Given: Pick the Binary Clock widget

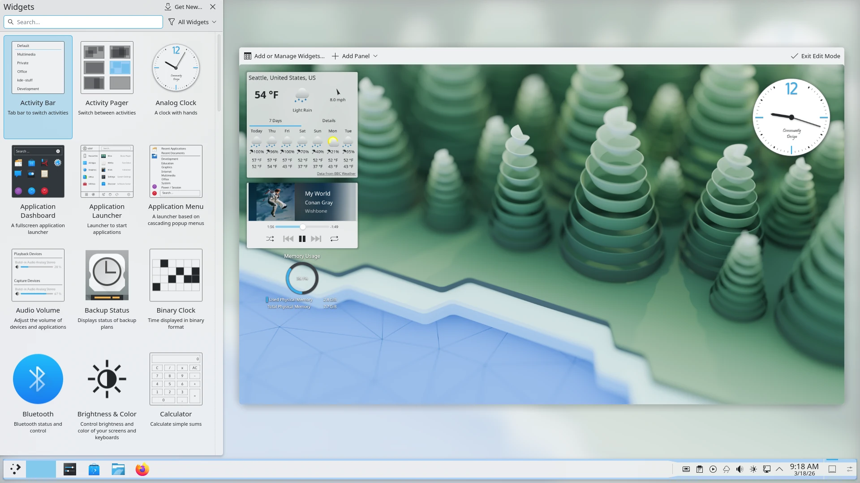Looking at the screenshot, I should coord(176,295).
